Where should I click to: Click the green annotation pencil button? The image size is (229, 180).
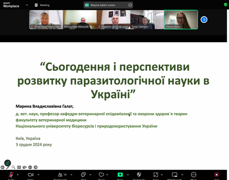pyautogui.click(x=8, y=163)
